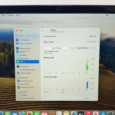Close the settings window with red button

click(17, 31)
